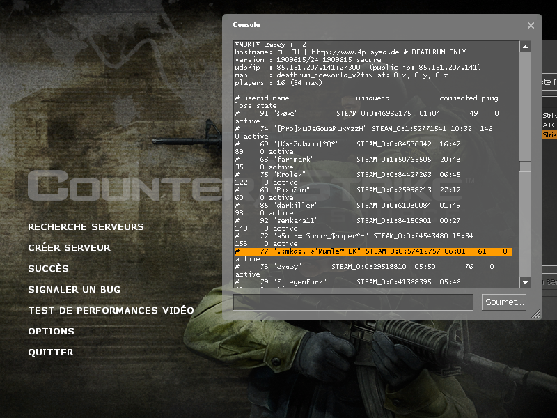Click the map deathrun_iceworld_v2fix line

tap(341, 75)
